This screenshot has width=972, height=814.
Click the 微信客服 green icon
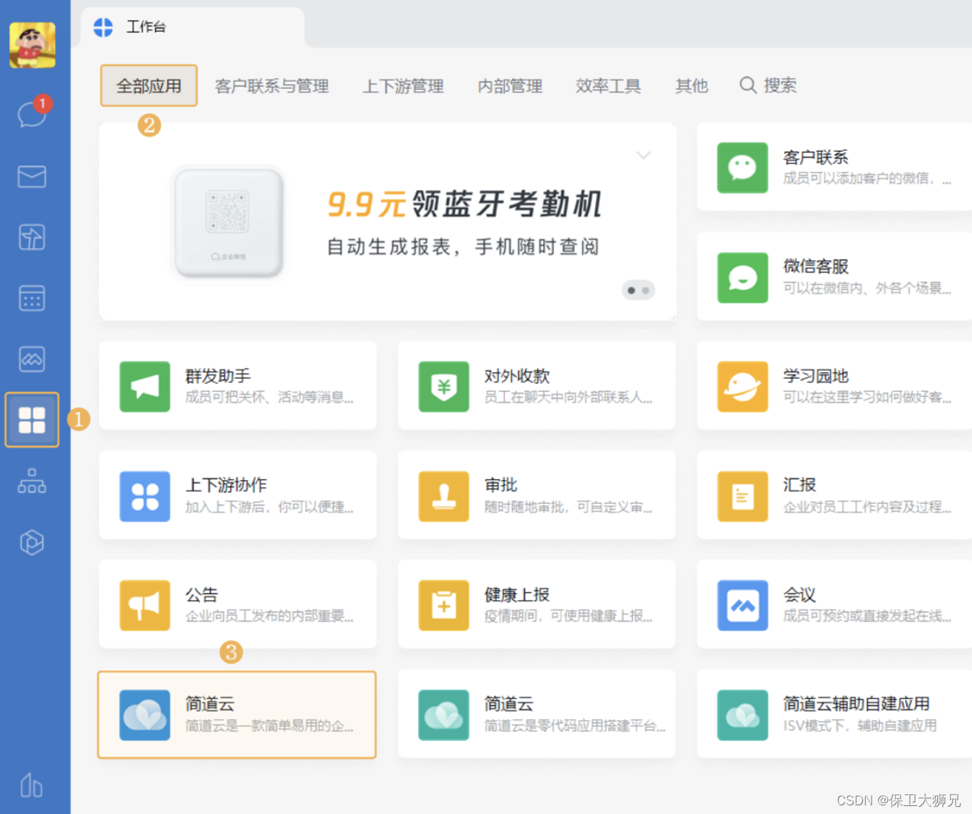point(743,278)
